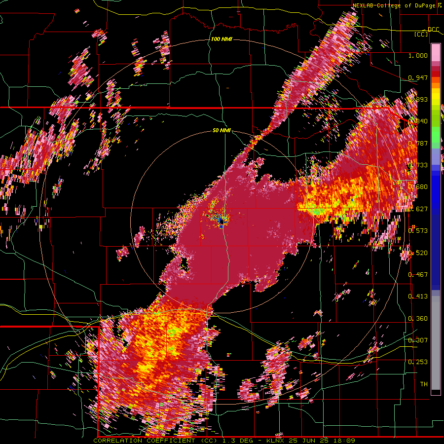The width and height of the screenshot is (444, 444).
Task: Click the 1.000 value on the color scale
Action: point(418,55)
